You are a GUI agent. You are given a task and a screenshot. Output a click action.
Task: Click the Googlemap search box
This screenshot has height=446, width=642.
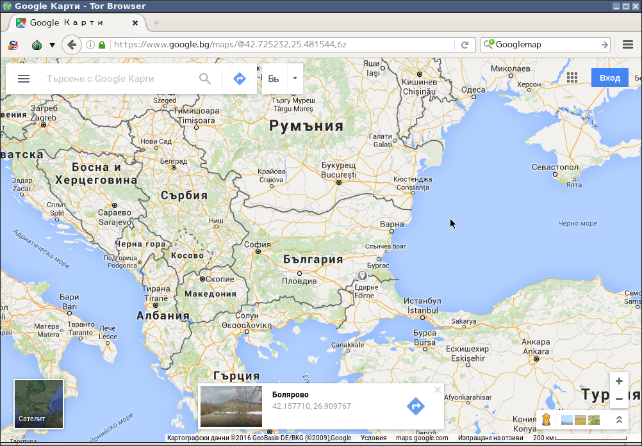pos(547,45)
